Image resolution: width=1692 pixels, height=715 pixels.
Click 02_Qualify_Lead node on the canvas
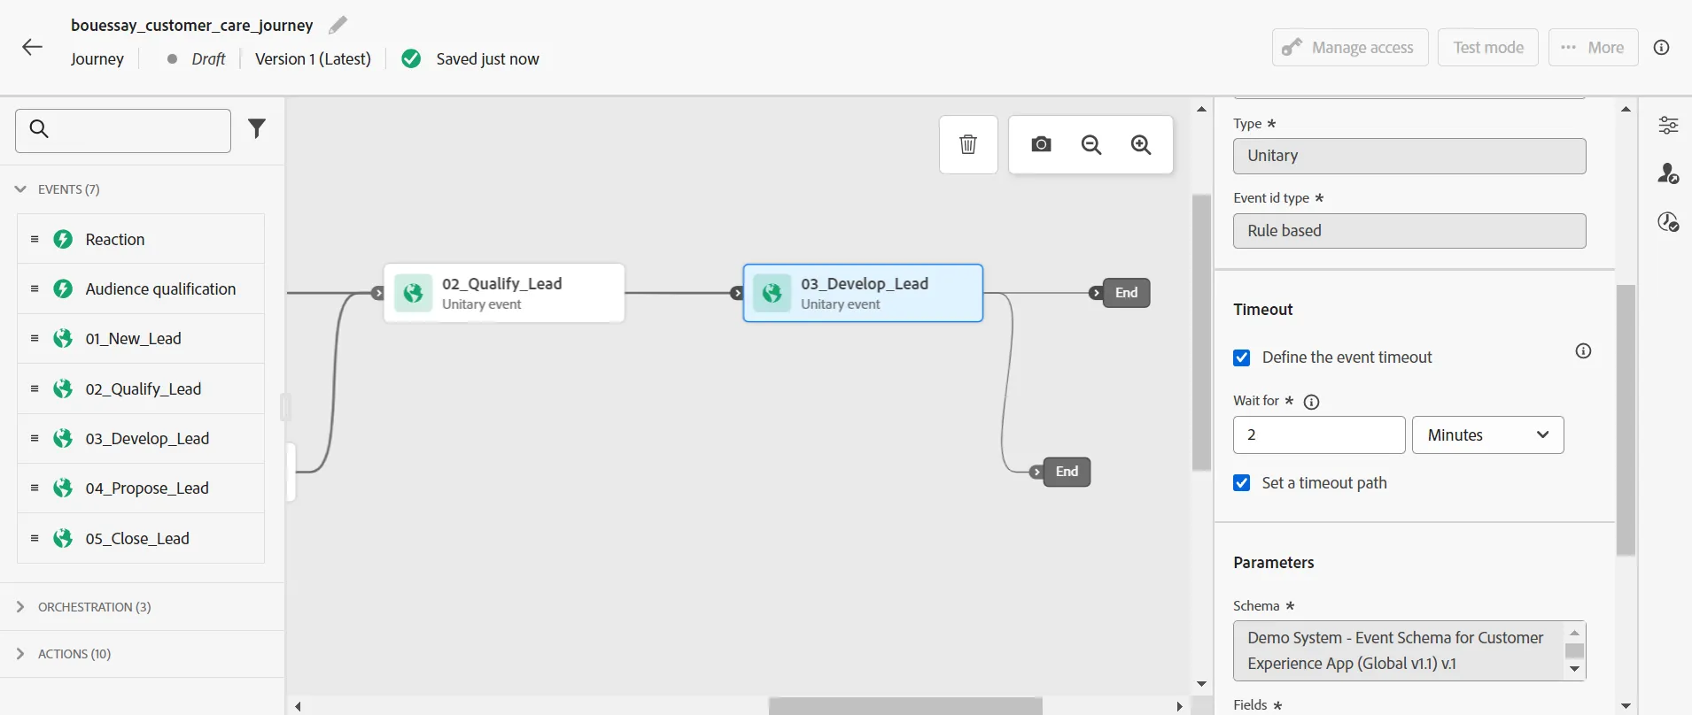(504, 293)
